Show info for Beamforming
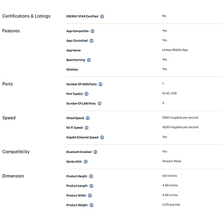Viewport: 222px width, 222px height. coord(89,60)
